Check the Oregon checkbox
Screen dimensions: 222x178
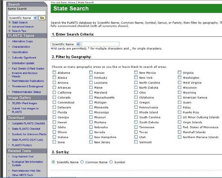click(136, 102)
